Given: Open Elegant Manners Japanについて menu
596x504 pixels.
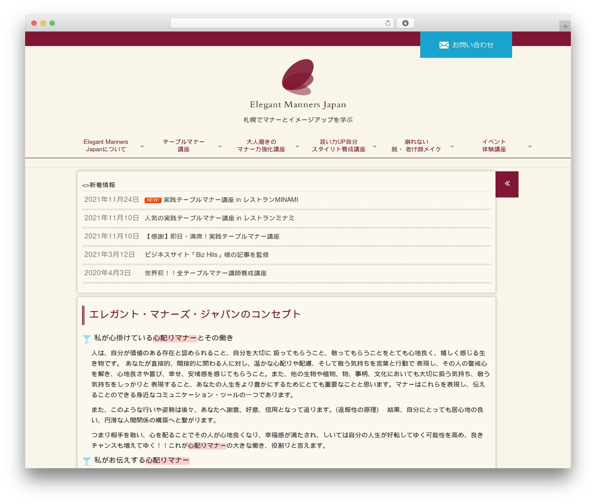Looking at the screenshot, I should click(x=106, y=146).
